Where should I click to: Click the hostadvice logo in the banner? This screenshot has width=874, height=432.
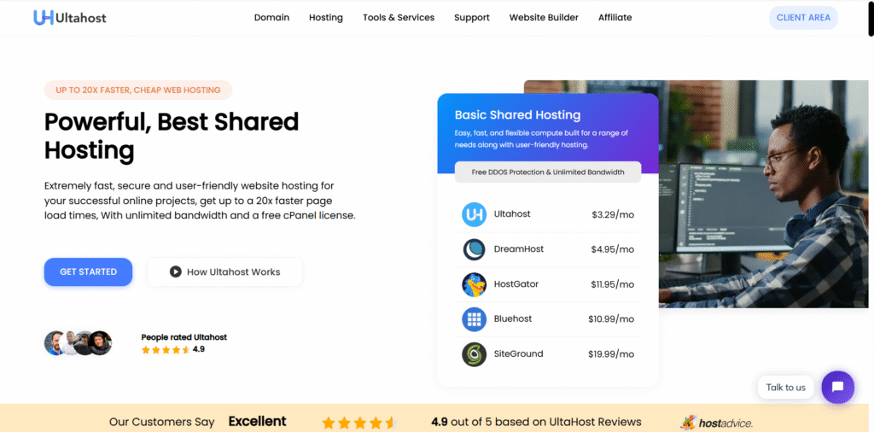pyautogui.click(x=716, y=422)
